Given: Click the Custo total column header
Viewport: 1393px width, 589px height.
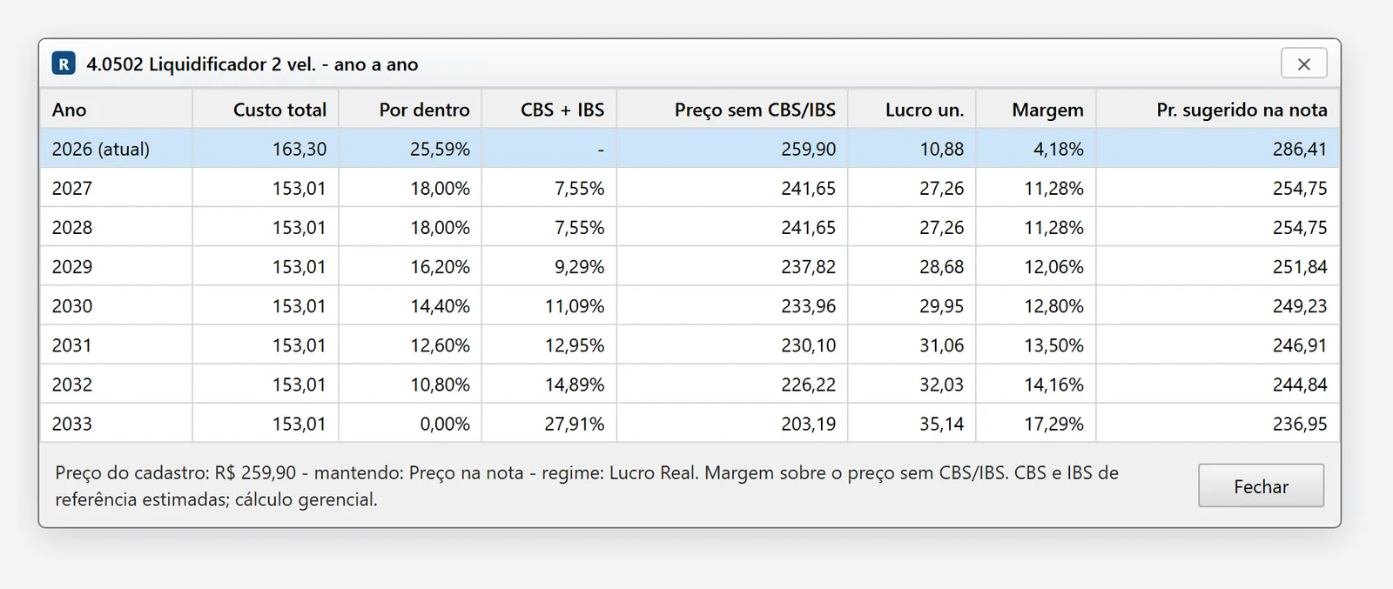Looking at the screenshot, I should 266,110.
